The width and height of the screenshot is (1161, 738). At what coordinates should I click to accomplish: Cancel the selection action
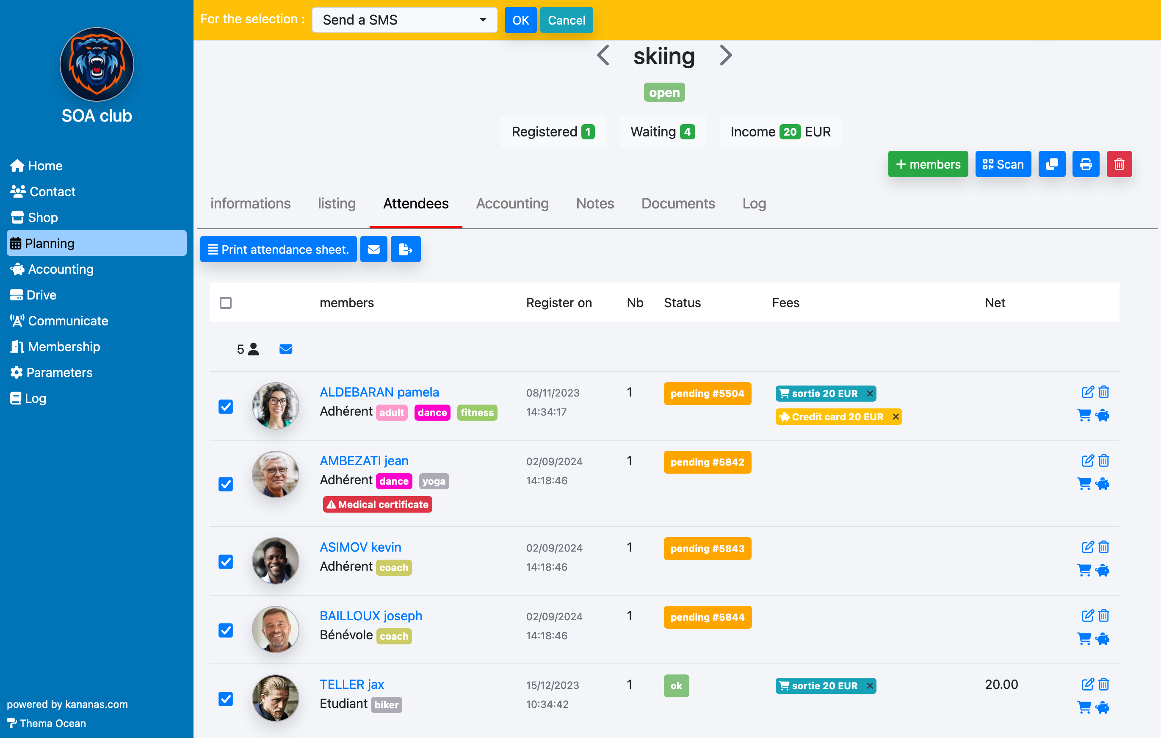(566, 20)
